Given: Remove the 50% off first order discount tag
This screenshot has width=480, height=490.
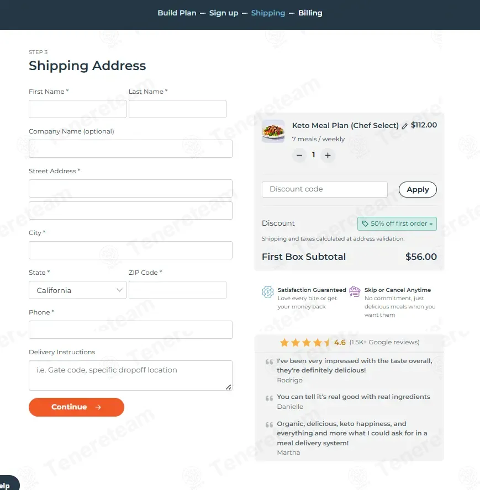Looking at the screenshot, I should (x=431, y=223).
